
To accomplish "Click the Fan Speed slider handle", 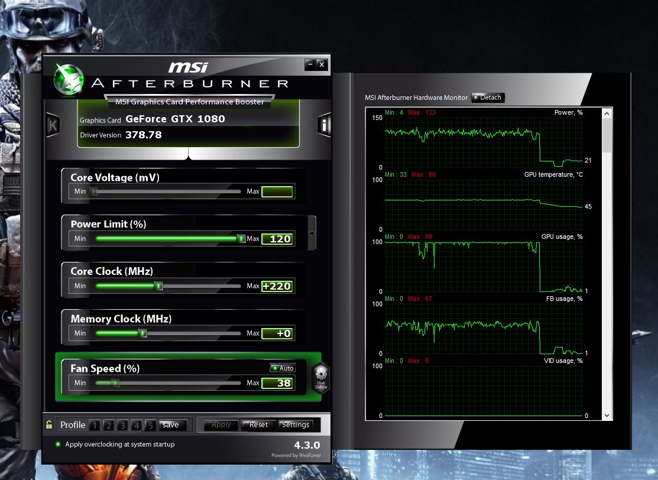I will tap(115, 382).
